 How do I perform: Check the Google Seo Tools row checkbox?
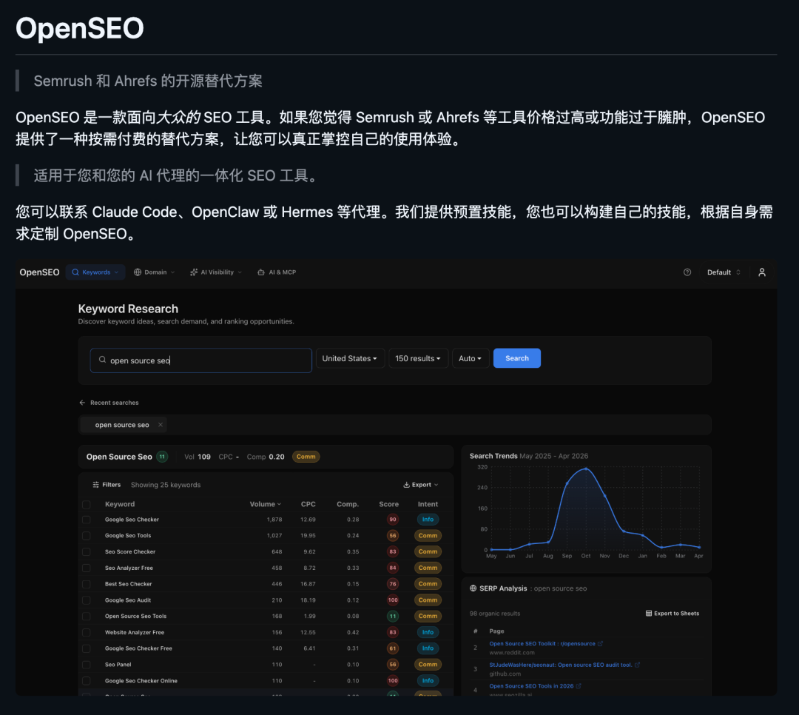tap(86, 535)
